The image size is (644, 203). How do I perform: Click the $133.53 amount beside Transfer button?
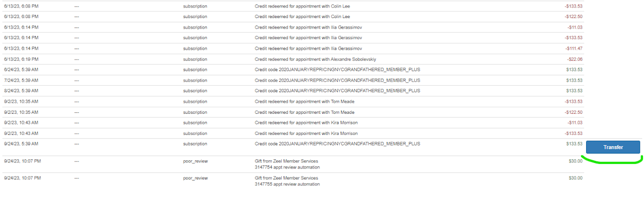tap(575, 144)
